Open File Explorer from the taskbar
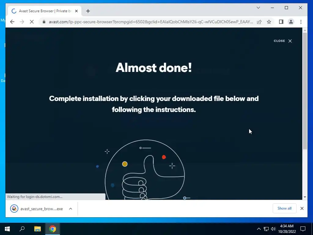313x235 pixels. tap(37, 229)
